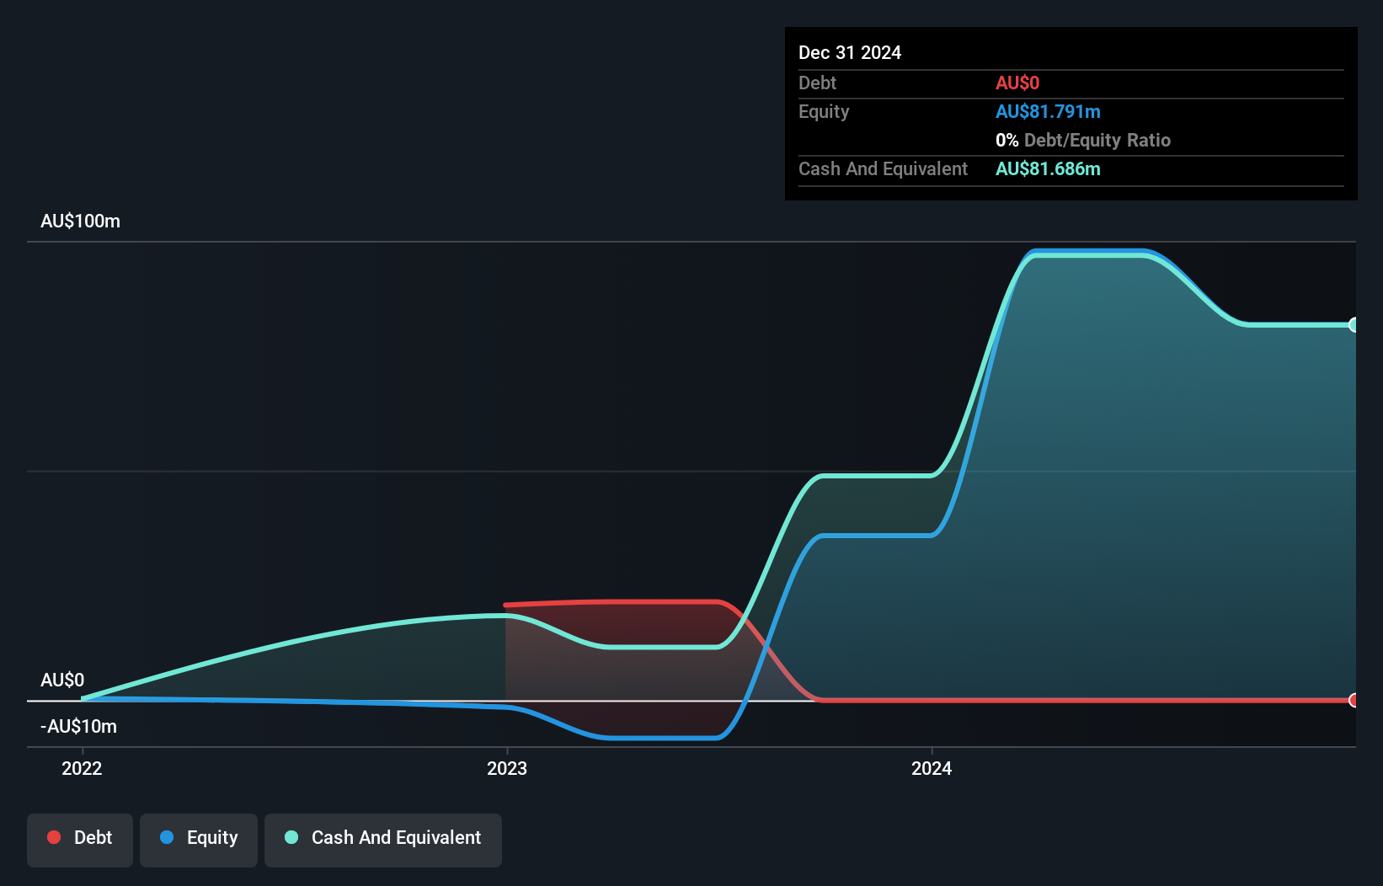Toggle the Debt series legend button
The height and width of the screenshot is (886, 1383).
coord(80,840)
